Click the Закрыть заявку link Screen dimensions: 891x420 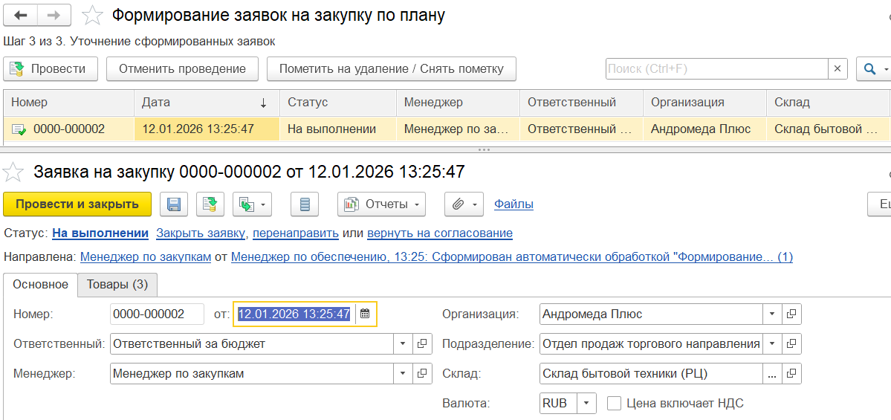(200, 233)
